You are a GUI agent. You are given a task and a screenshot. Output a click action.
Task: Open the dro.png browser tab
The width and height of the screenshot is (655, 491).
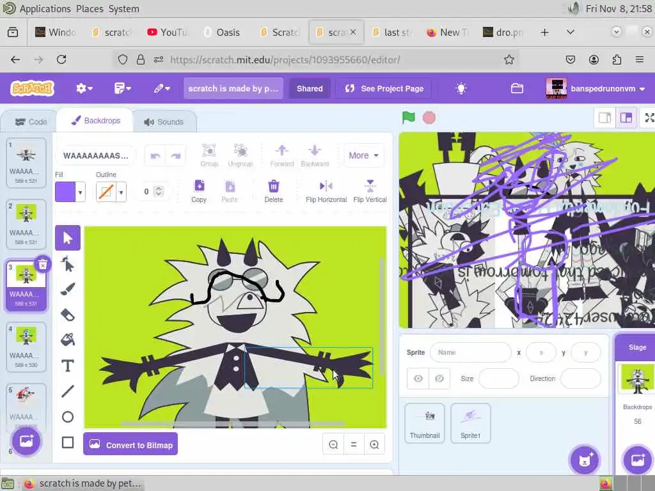[503, 33]
